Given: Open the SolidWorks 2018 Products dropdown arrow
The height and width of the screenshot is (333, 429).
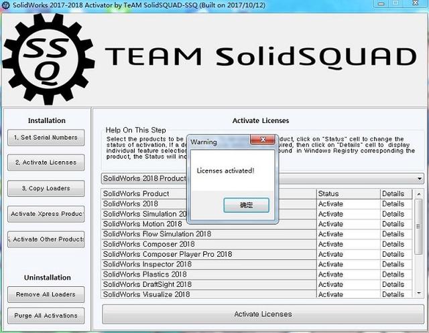Looking at the screenshot, I should 419,179.
